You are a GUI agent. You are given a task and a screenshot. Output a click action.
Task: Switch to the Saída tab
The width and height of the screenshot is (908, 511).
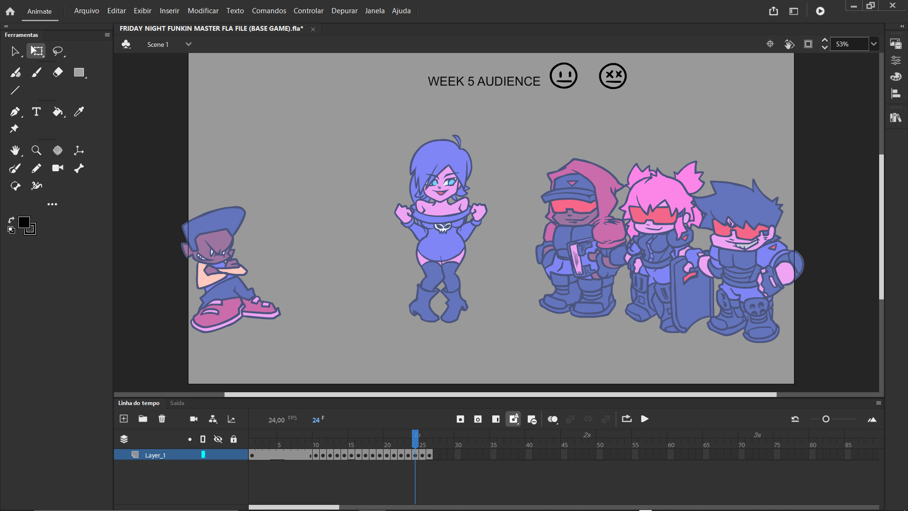tap(177, 403)
